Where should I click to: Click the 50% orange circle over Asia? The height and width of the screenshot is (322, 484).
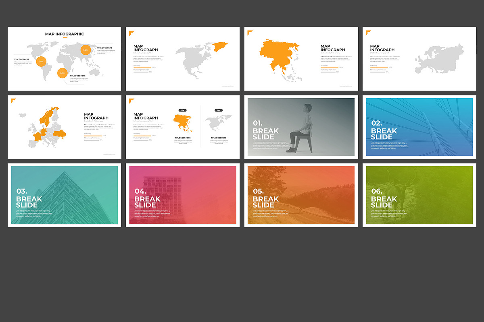(x=86, y=50)
